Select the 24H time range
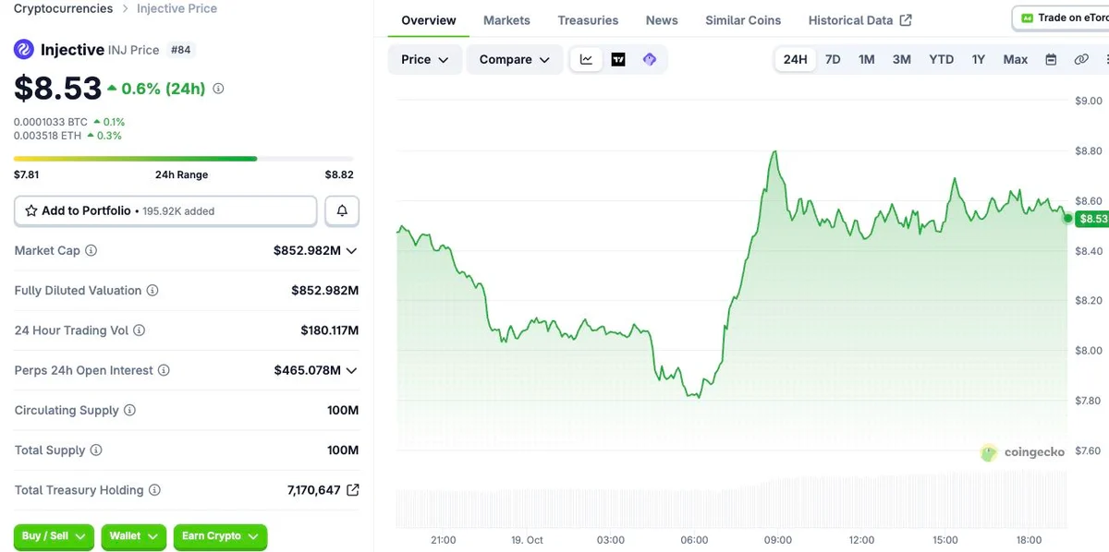 tap(795, 59)
